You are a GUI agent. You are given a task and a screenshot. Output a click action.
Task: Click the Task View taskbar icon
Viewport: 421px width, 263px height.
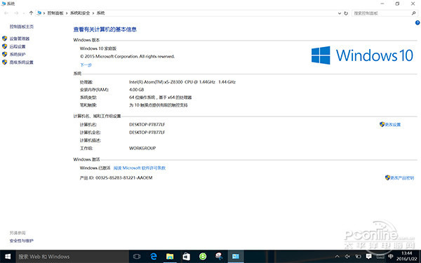[x=137, y=257]
